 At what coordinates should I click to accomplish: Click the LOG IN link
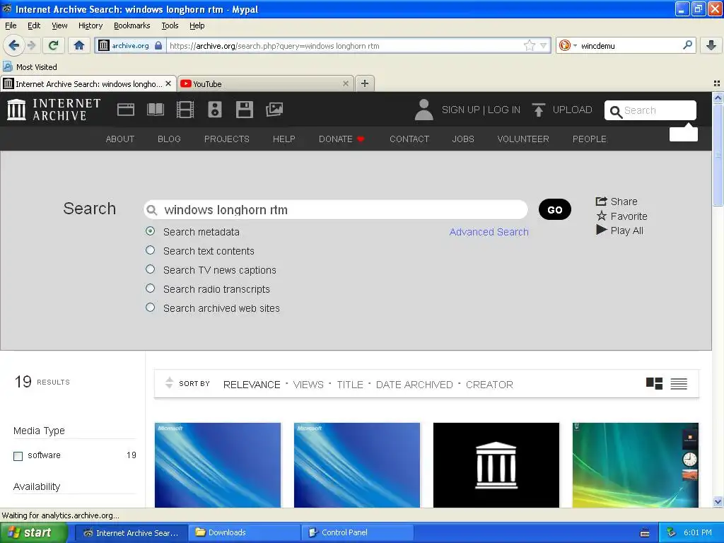click(x=503, y=110)
